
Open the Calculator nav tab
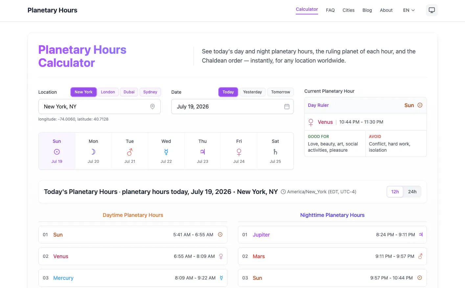pos(307,10)
